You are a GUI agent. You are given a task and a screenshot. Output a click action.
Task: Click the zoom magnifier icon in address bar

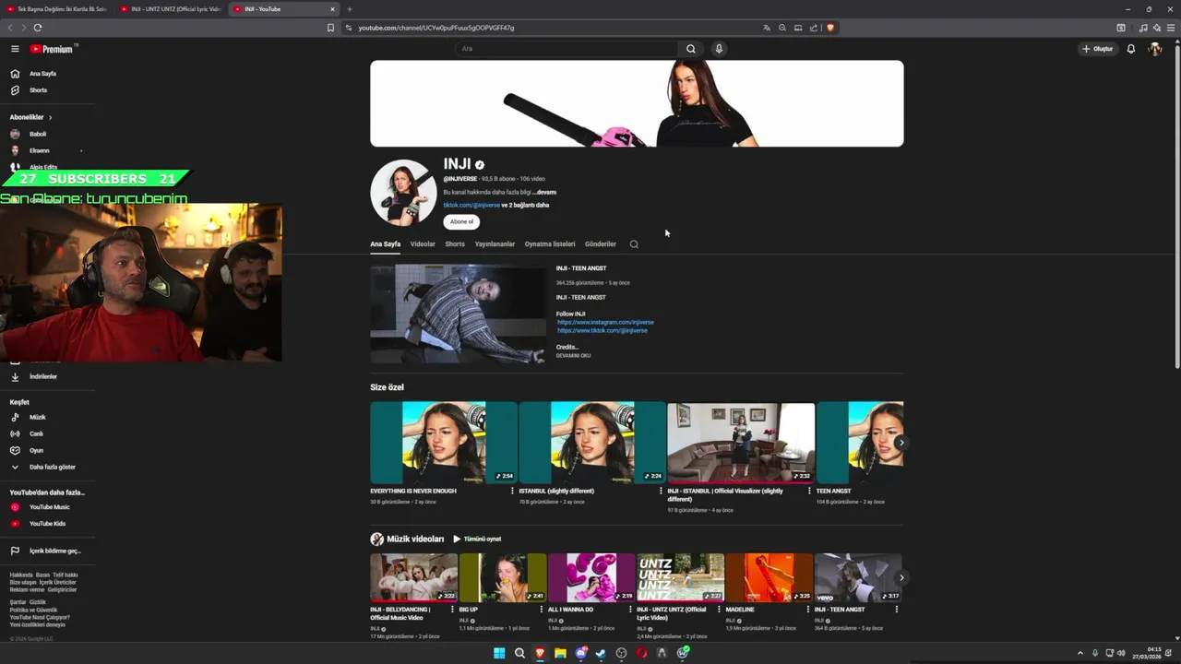pyautogui.click(x=781, y=28)
